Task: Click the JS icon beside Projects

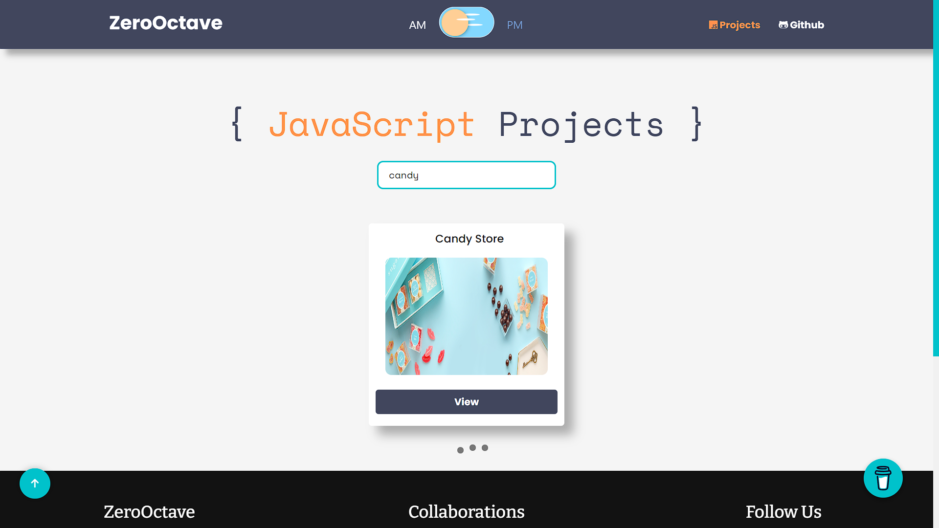Action: click(713, 25)
